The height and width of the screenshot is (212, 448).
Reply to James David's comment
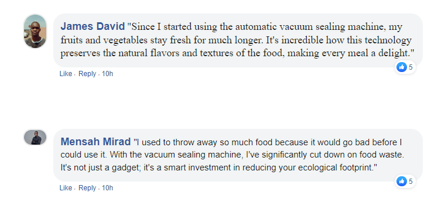pyautogui.click(x=87, y=74)
